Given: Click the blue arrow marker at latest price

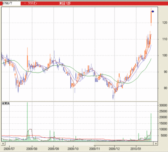Looking at the screenshot, I should (x=153, y=11).
